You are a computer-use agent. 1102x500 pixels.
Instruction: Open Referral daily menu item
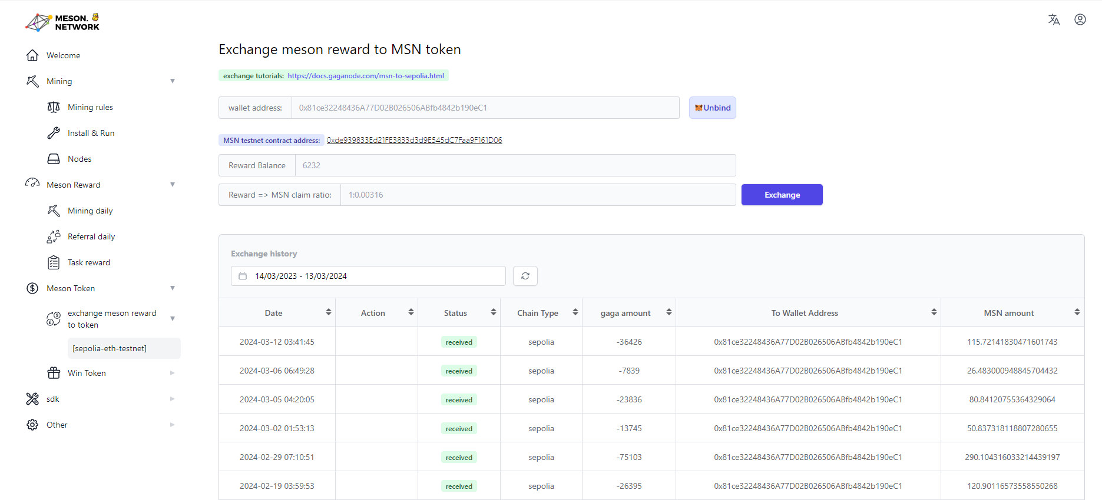pyautogui.click(x=91, y=236)
